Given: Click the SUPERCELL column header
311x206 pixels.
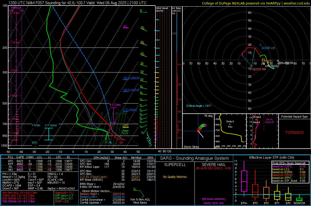Looking at the screenshot, I should pos(175,165).
